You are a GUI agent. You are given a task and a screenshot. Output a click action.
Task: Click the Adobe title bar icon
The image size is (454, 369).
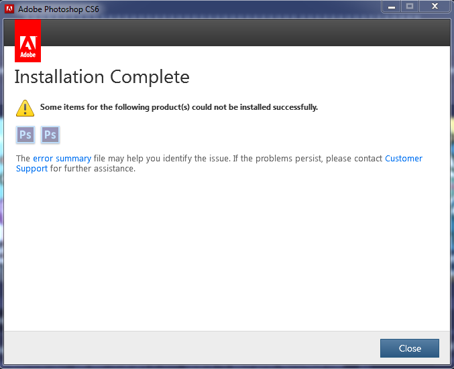[9, 9]
